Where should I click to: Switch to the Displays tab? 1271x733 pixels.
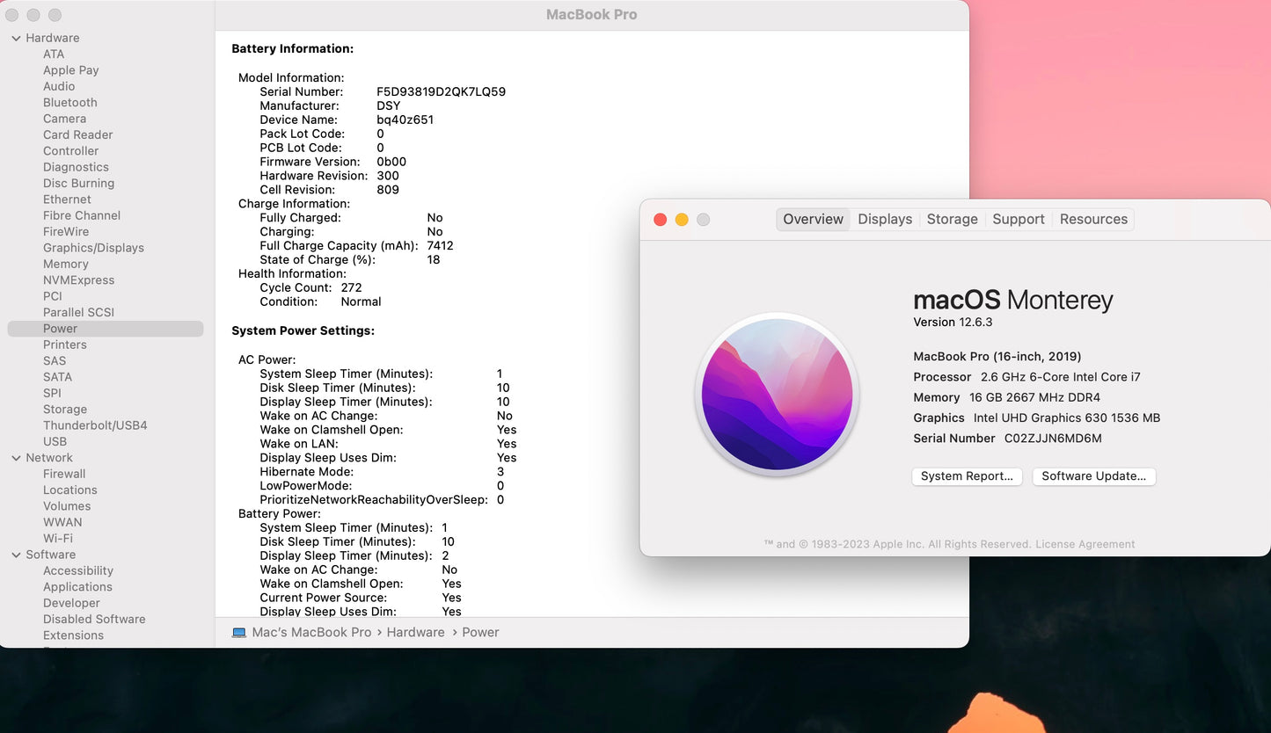885,220
